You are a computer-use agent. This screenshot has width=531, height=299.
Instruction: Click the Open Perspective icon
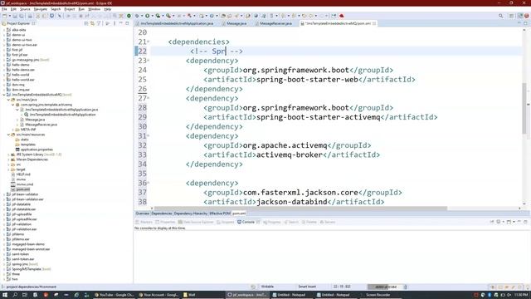[511, 16]
